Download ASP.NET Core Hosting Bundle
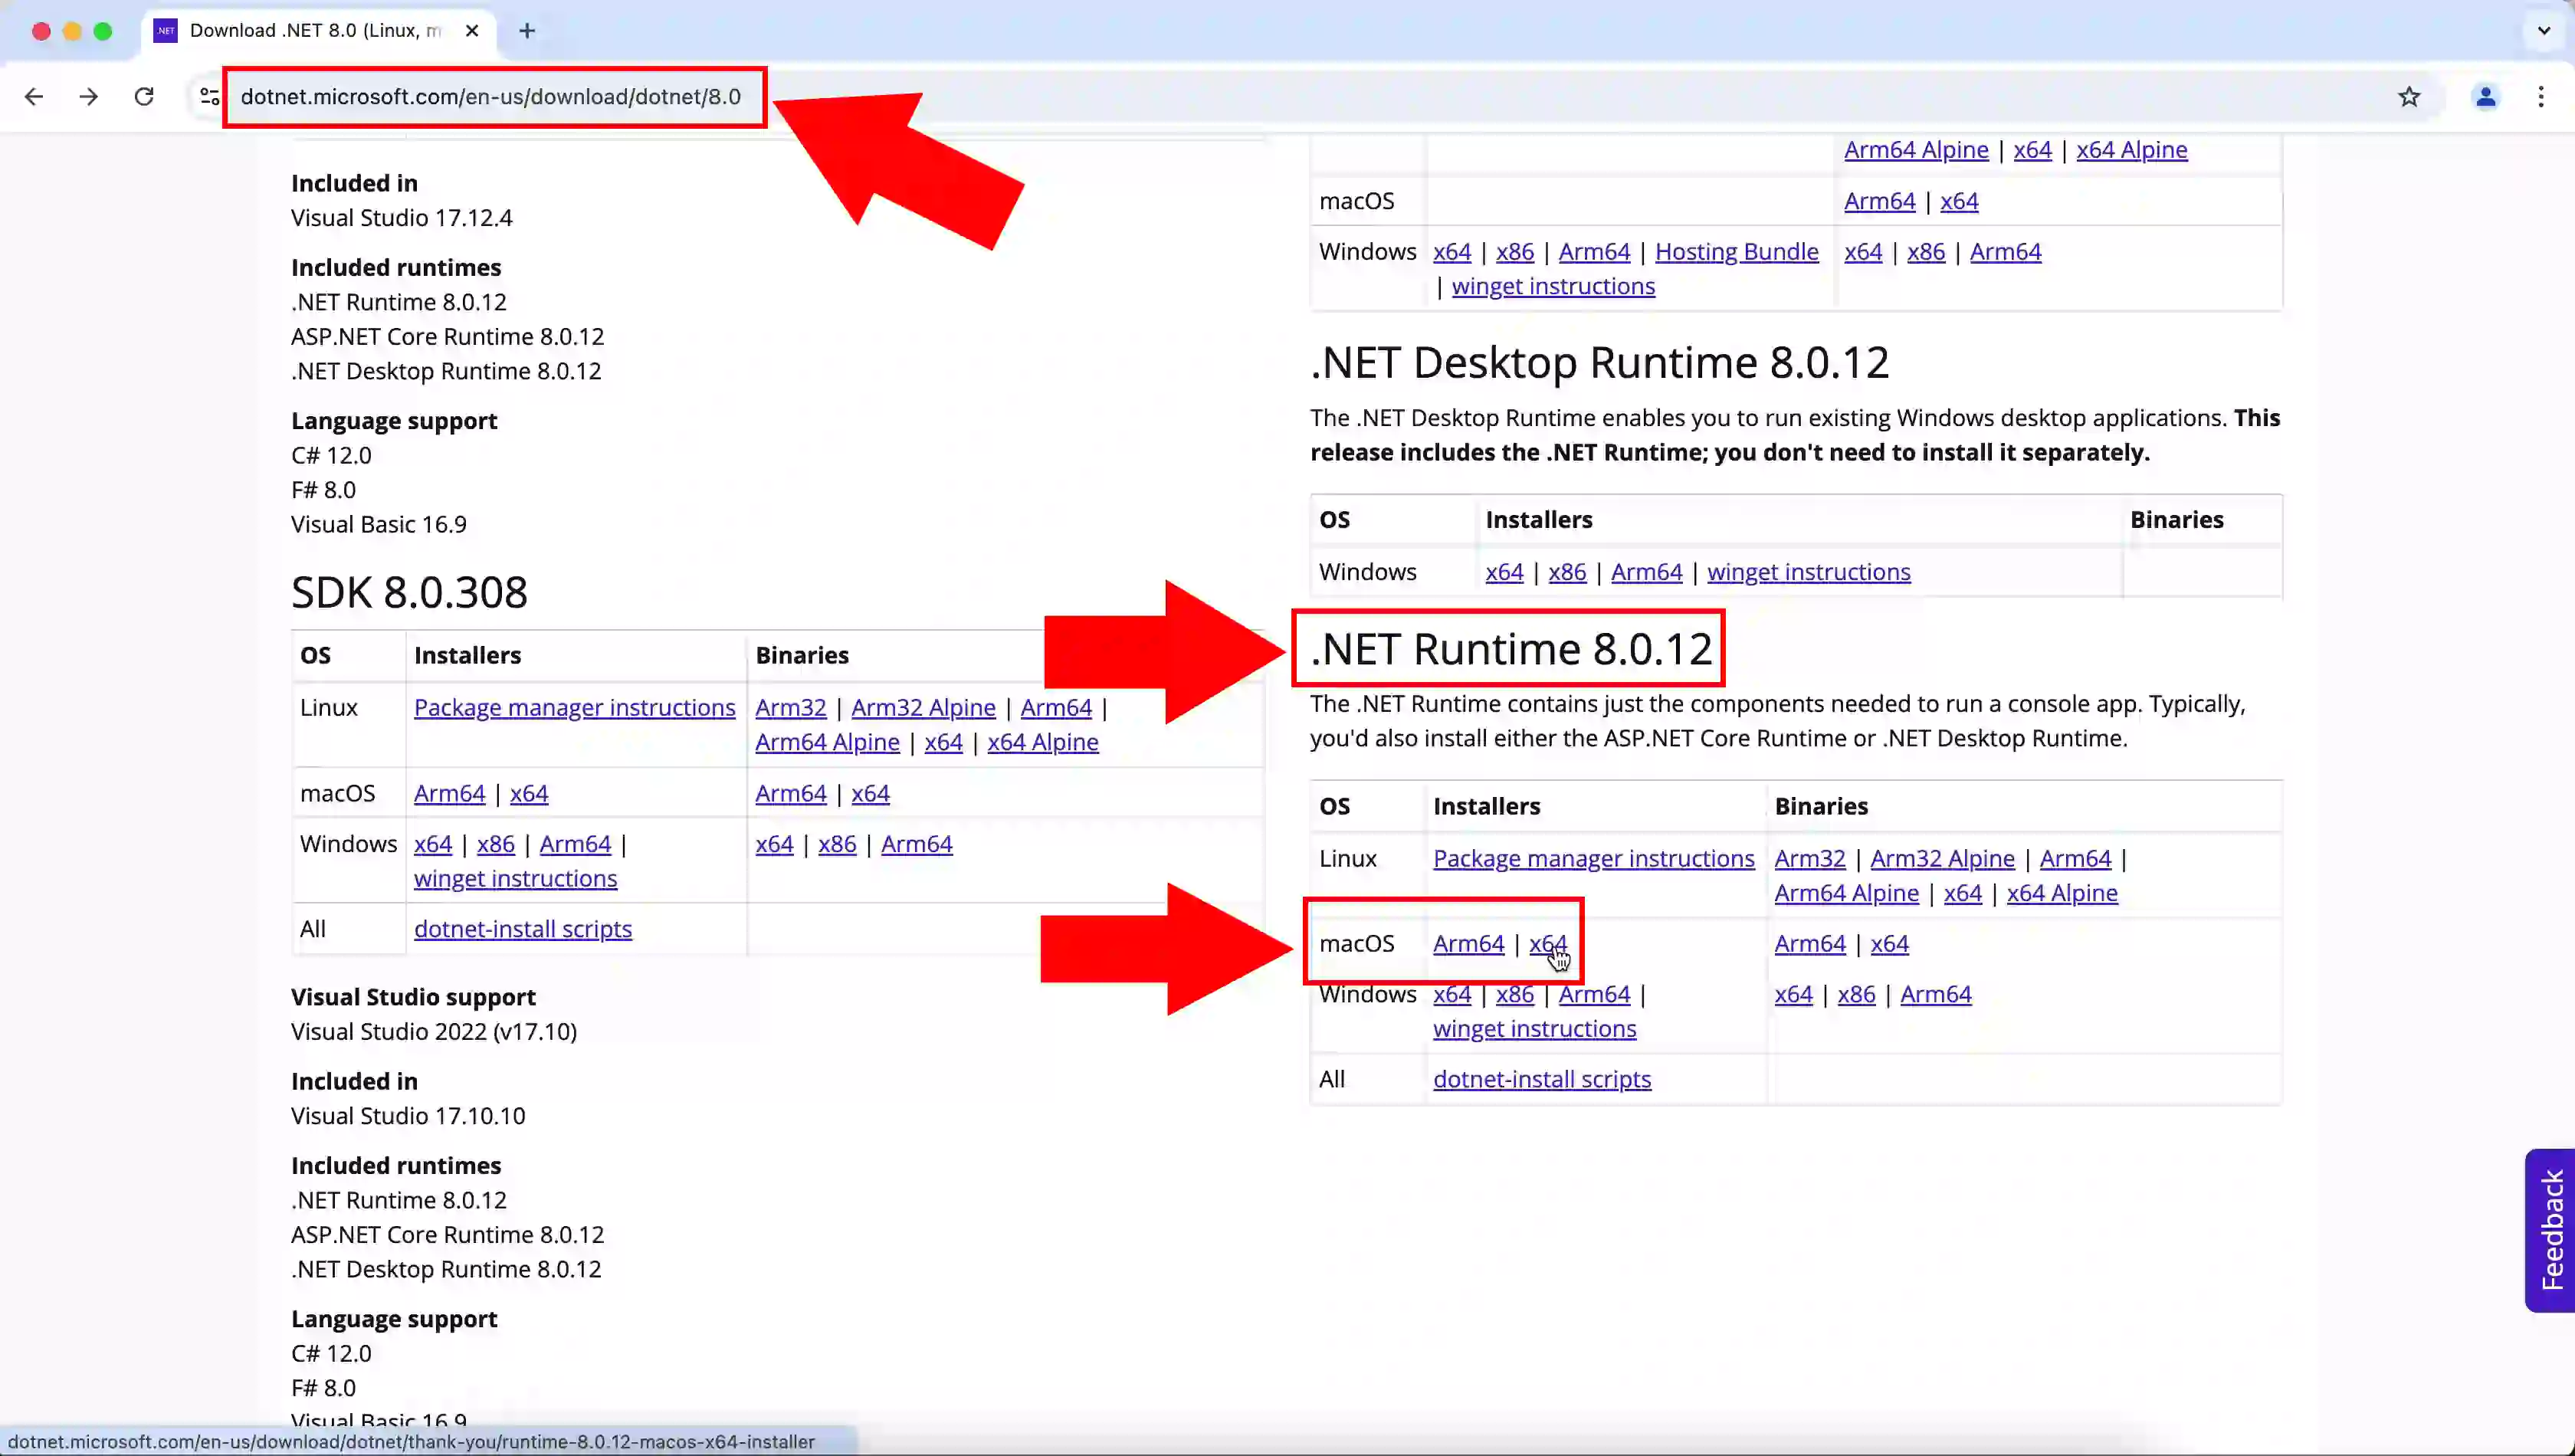Screen dimensions: 2575x1456 (x=1736, y=251)
